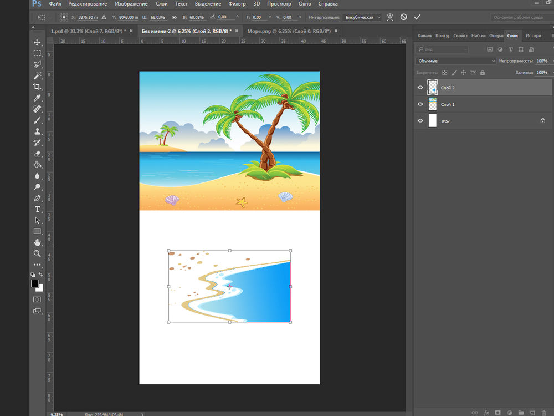The height and width of the screenshot is (416, 554).
Task: Open the Фильтр menu
Action: pos(237,4)
